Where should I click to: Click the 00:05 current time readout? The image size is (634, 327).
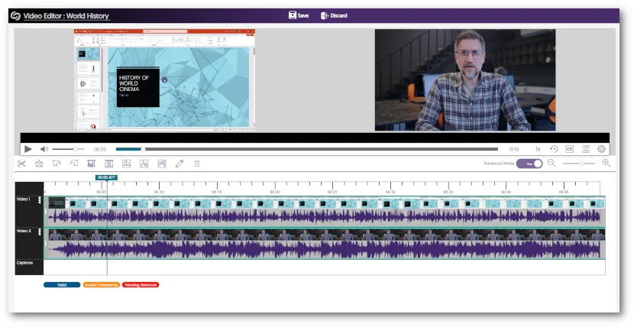[100, 150]
